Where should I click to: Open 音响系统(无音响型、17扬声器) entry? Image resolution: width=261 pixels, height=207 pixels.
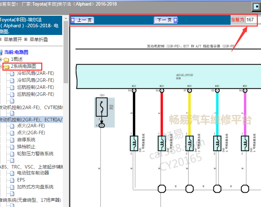pos(30,200)
